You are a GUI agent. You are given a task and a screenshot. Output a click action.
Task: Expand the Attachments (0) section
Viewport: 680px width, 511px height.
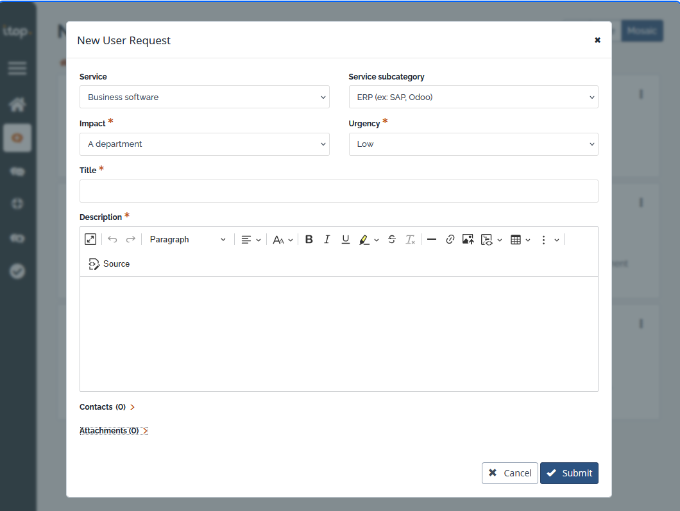point(114,430)
